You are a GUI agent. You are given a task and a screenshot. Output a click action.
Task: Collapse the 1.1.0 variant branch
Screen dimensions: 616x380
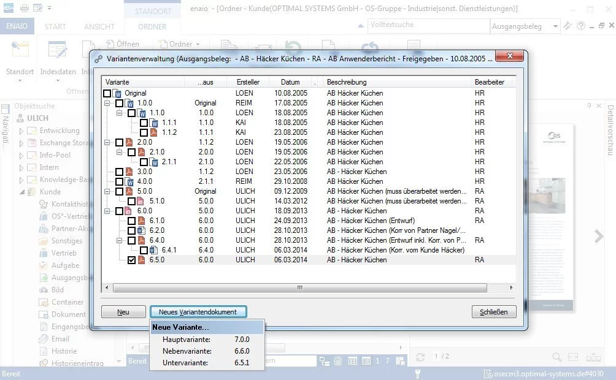point(119,113)
